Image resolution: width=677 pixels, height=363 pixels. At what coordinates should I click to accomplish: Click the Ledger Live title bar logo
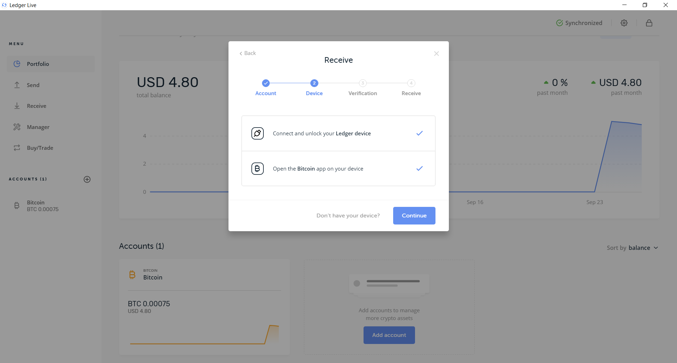[4, 5]
